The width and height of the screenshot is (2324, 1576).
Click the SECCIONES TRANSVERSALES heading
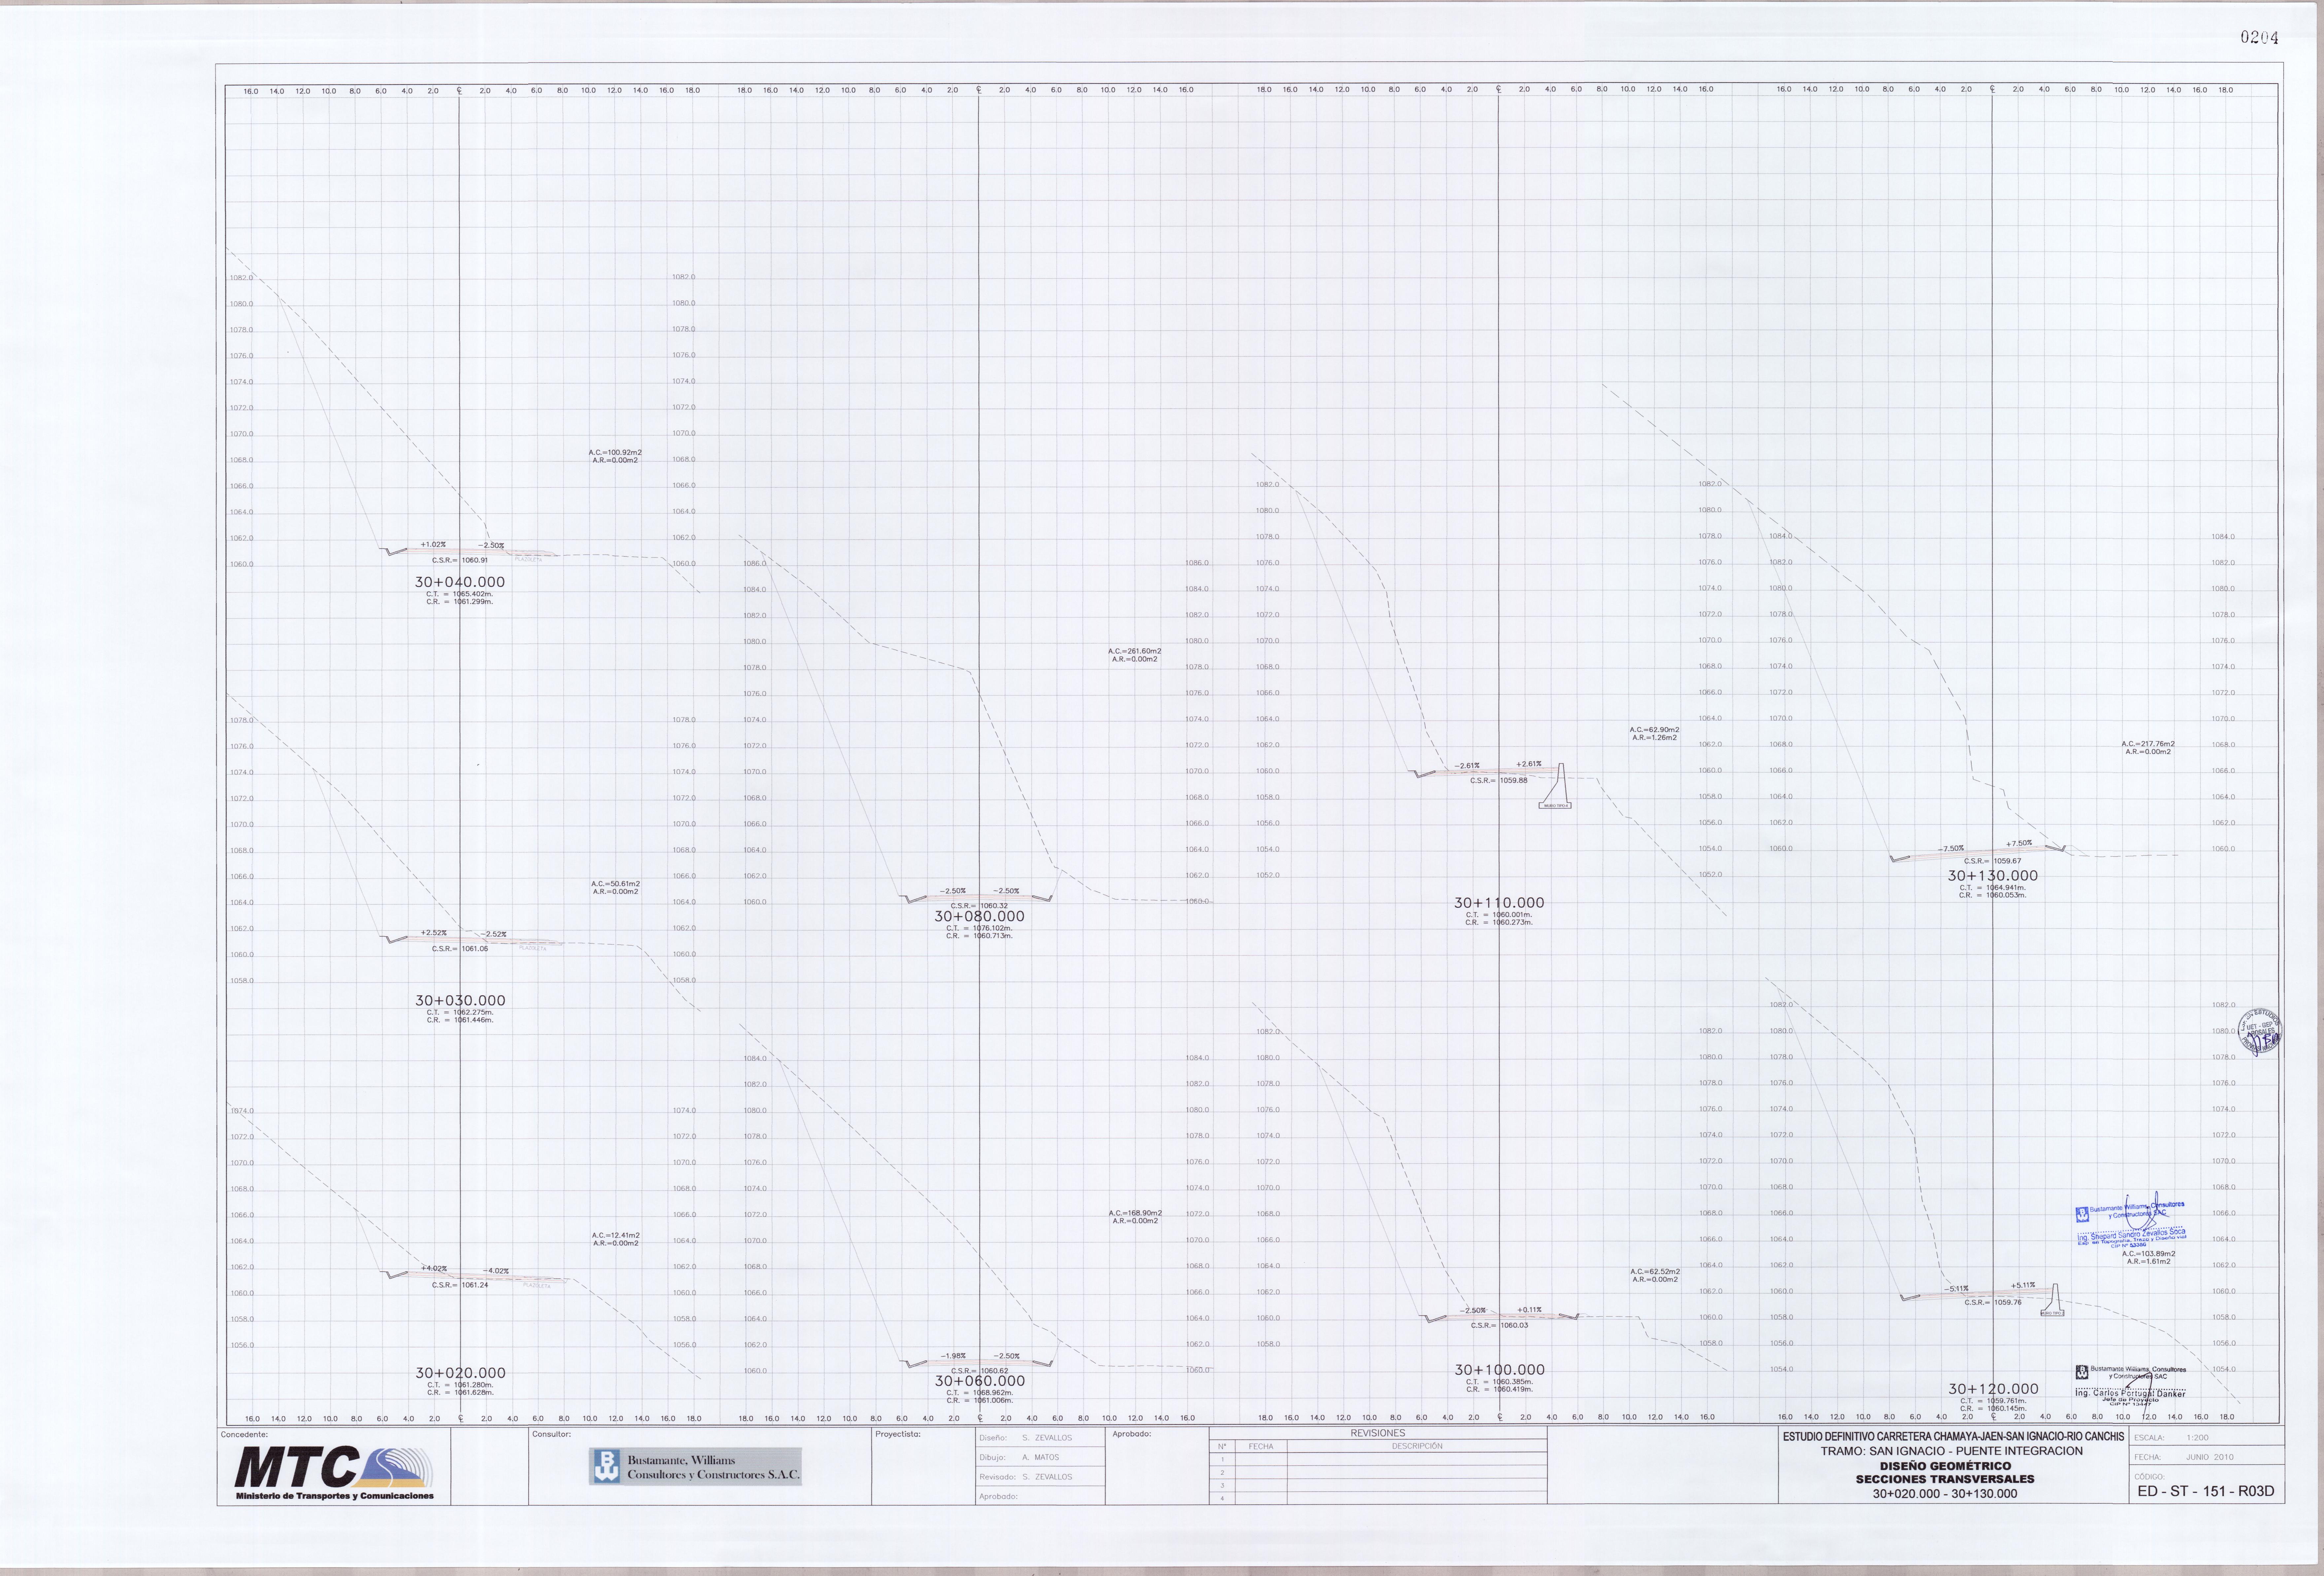tap(1945, 1479)
